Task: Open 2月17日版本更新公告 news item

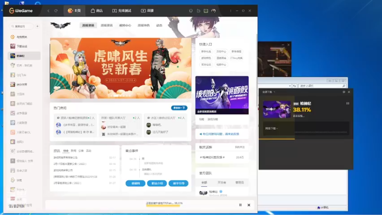Action: pos(70,164)
